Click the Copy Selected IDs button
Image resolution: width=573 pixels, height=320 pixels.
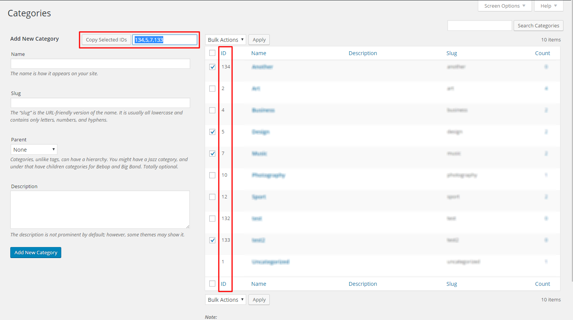pyautogui.click(x=107, y=40)
